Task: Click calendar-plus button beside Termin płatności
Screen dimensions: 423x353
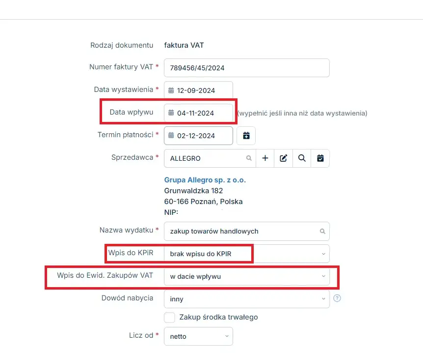Action: (x=246, y=136)
